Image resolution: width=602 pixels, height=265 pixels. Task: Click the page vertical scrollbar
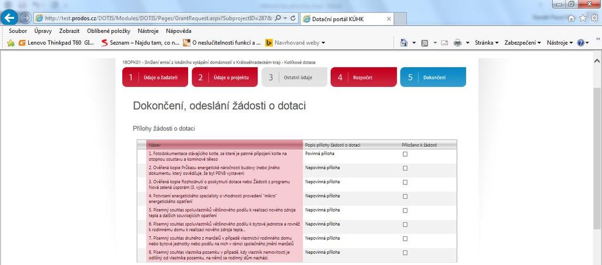pos(597,157)
